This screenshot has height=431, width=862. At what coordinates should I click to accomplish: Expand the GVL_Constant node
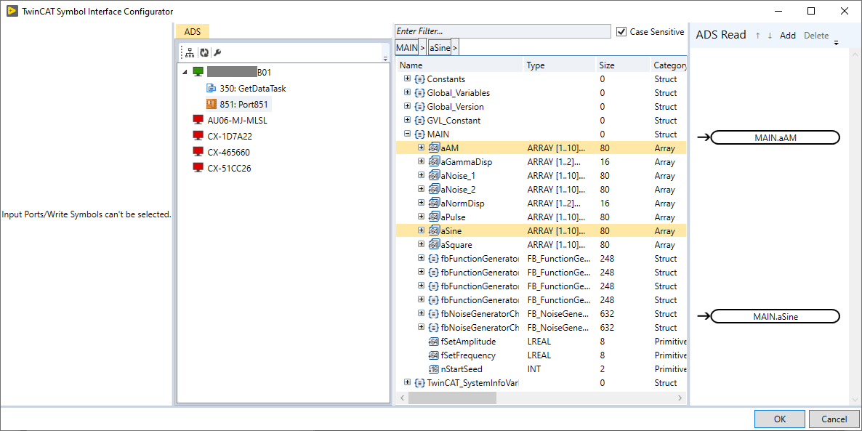tap(407, 120)
